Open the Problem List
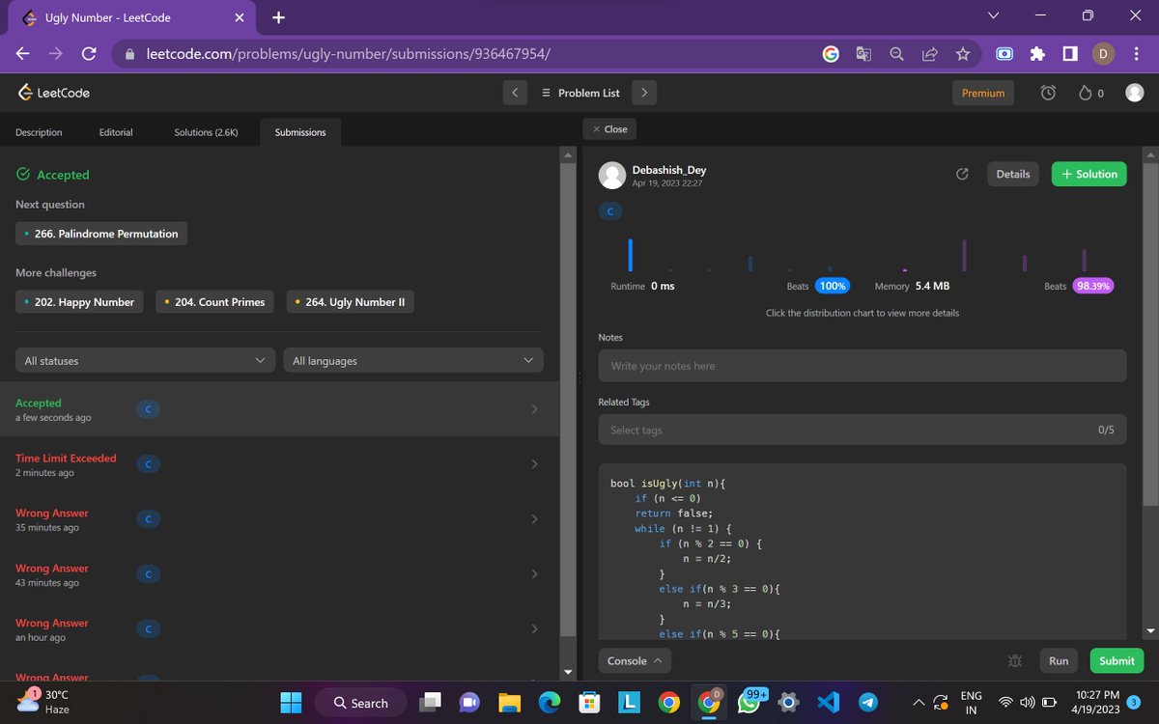This screenshot has width=1159, height=724. click(580, 93)
